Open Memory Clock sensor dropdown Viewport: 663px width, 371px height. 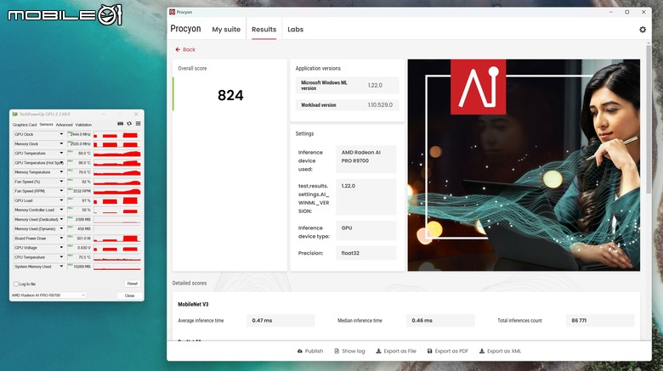pos(61,143)
